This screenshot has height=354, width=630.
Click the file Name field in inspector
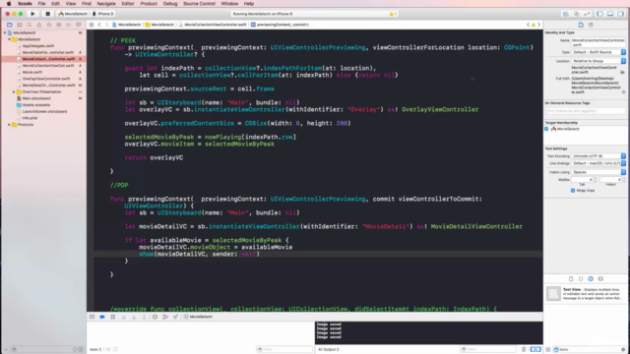598,42
